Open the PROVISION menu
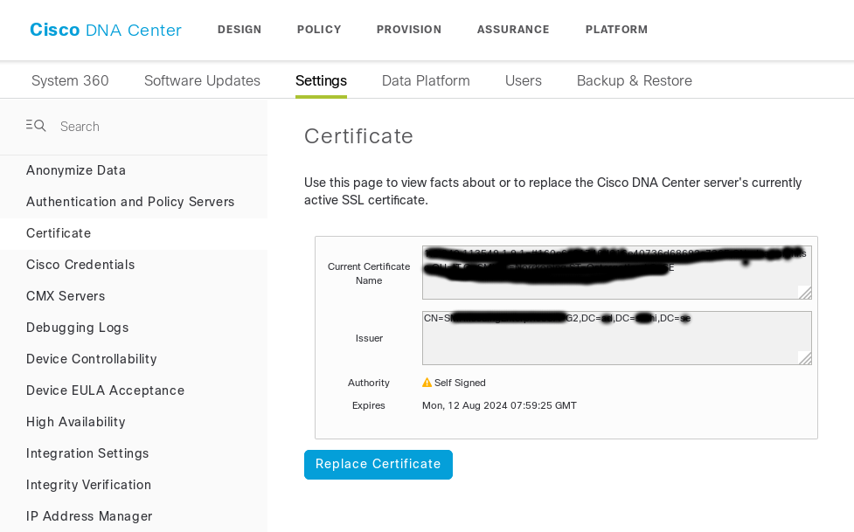This screenshot has height=532, width=854. [408, 29]
